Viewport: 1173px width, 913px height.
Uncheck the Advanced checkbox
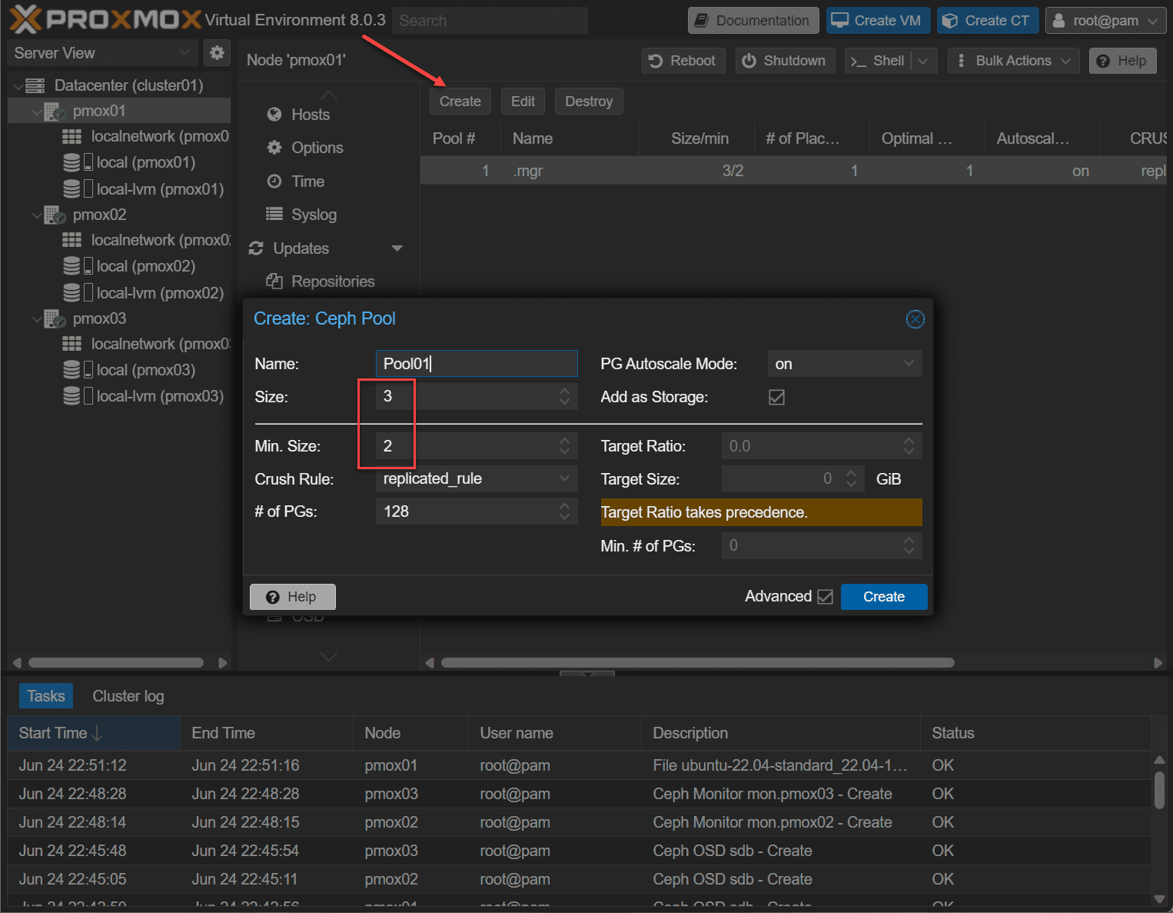pyautogui.click(x=825, y=597)
